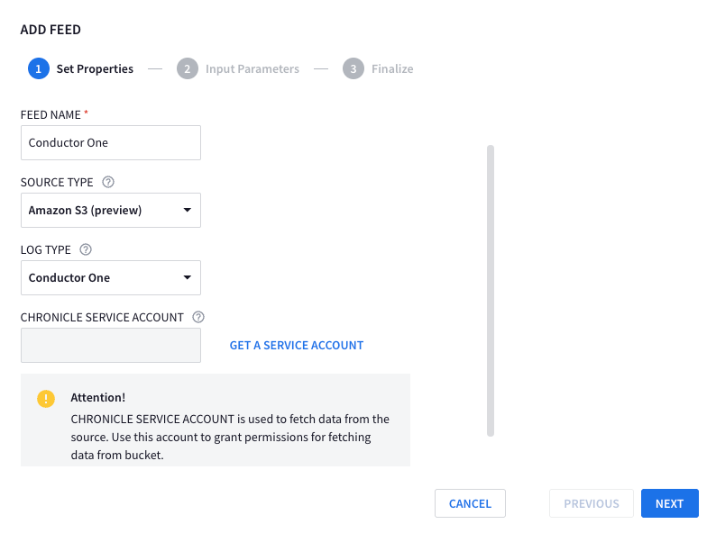Open the Log Type dropdown
The width and height of the screenshot is (716, 533).
(110, 277)
